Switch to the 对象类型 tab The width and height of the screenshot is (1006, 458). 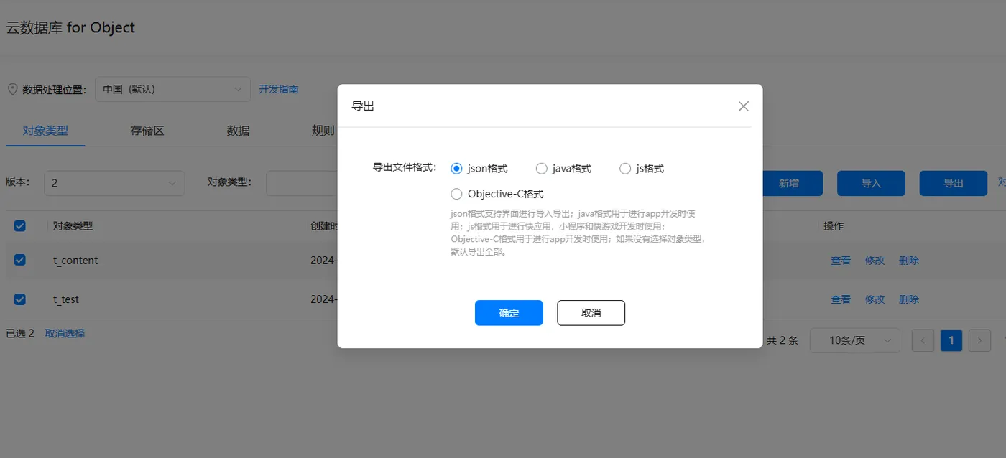coord(45,131)
